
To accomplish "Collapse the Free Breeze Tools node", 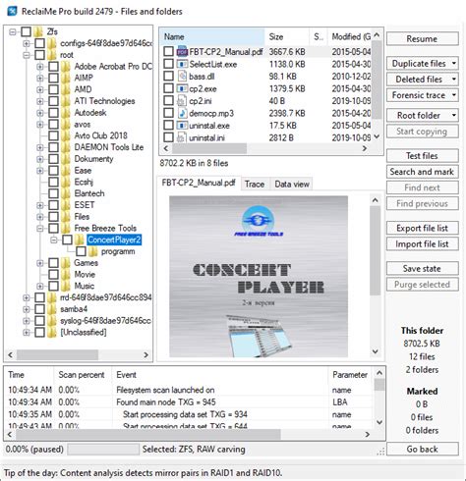I will coord(40,229).
